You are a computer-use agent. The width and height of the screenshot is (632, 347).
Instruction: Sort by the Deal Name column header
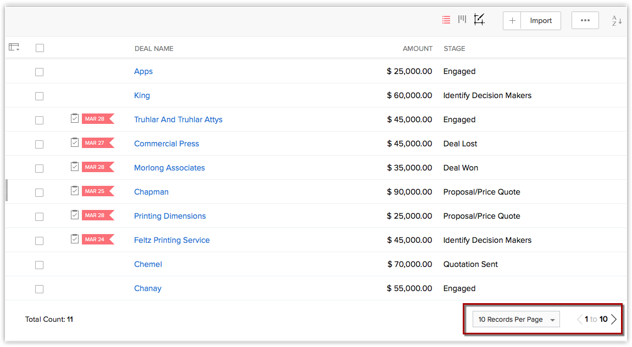[x=154, y=49]
